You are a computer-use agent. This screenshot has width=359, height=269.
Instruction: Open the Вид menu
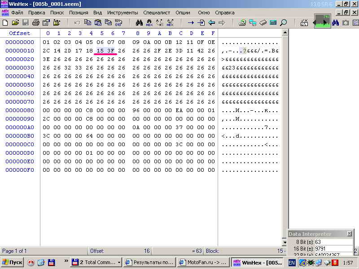tap(97, 13)
